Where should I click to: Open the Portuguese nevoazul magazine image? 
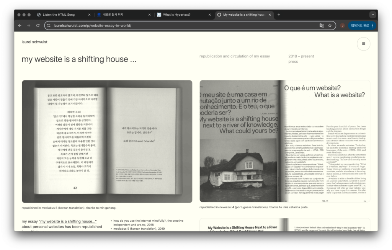pos(284,141)
